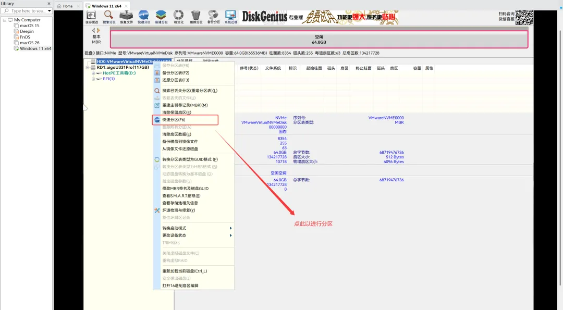Select the 64.0GB 空闲 free space bar
Viewport: 563px width, 310px height.
coord(319,40)
